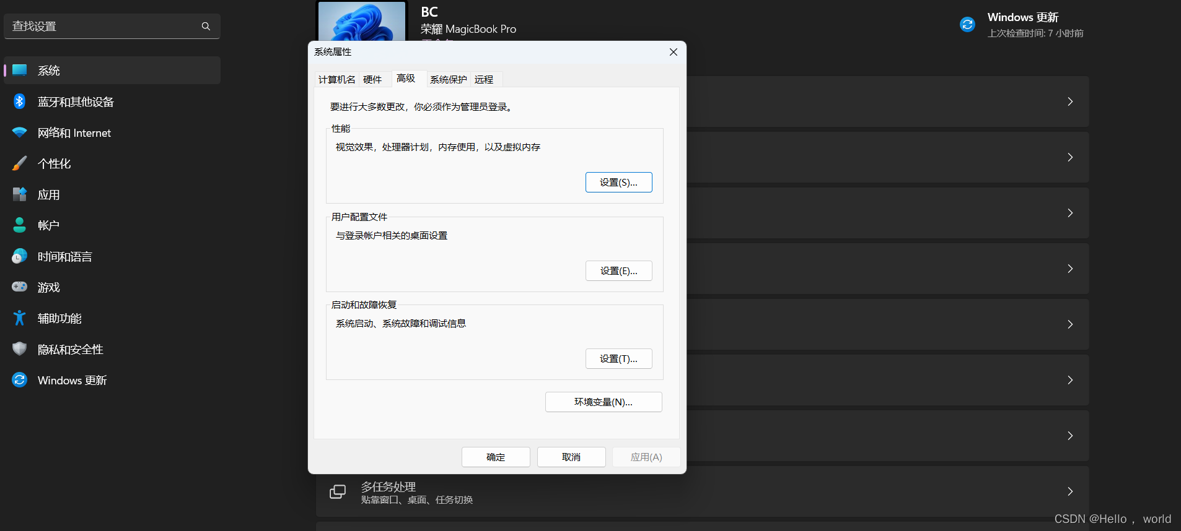Viewport: 1181px width, 531px height.
Task: Open user profile settings 设置(E)...
Action: tap(619, 271)
